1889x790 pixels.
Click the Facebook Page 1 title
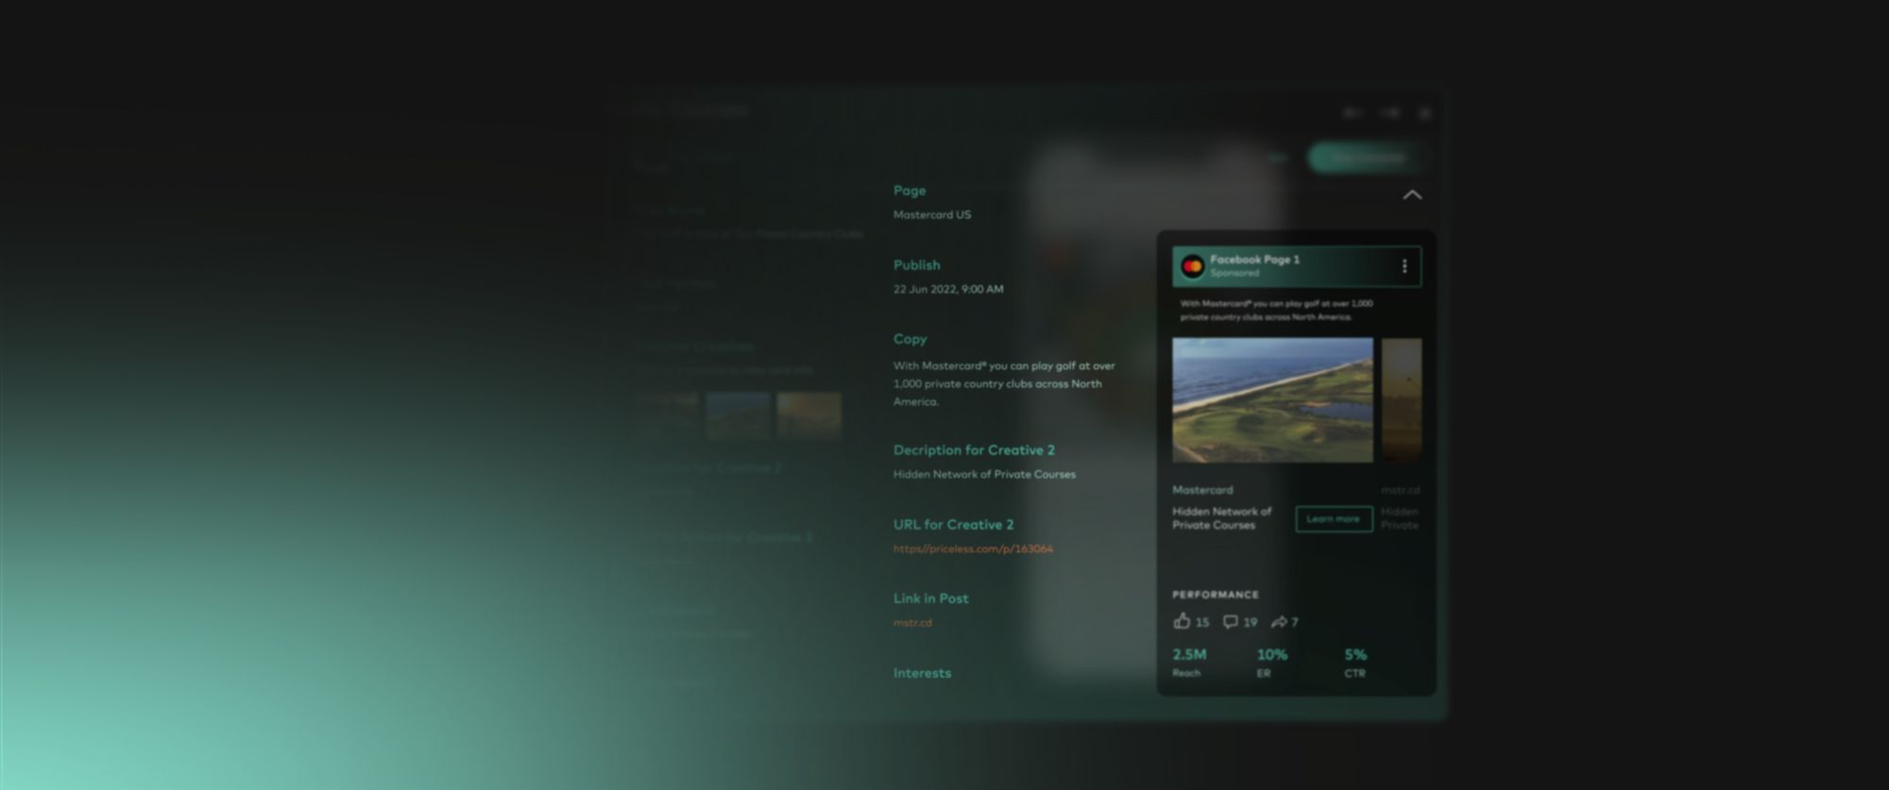pyautogui.click(x=1254, y=260)
